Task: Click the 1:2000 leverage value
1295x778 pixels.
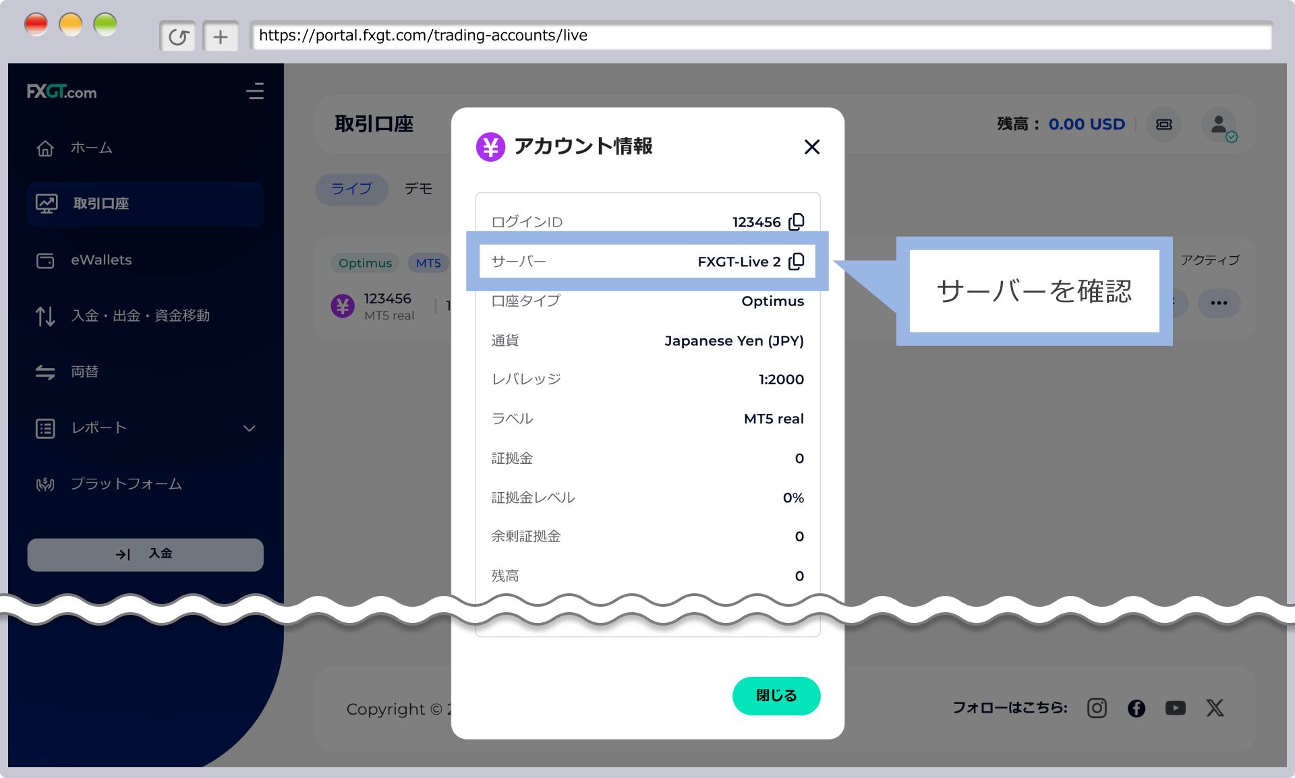Action: (x=781, y=380)
